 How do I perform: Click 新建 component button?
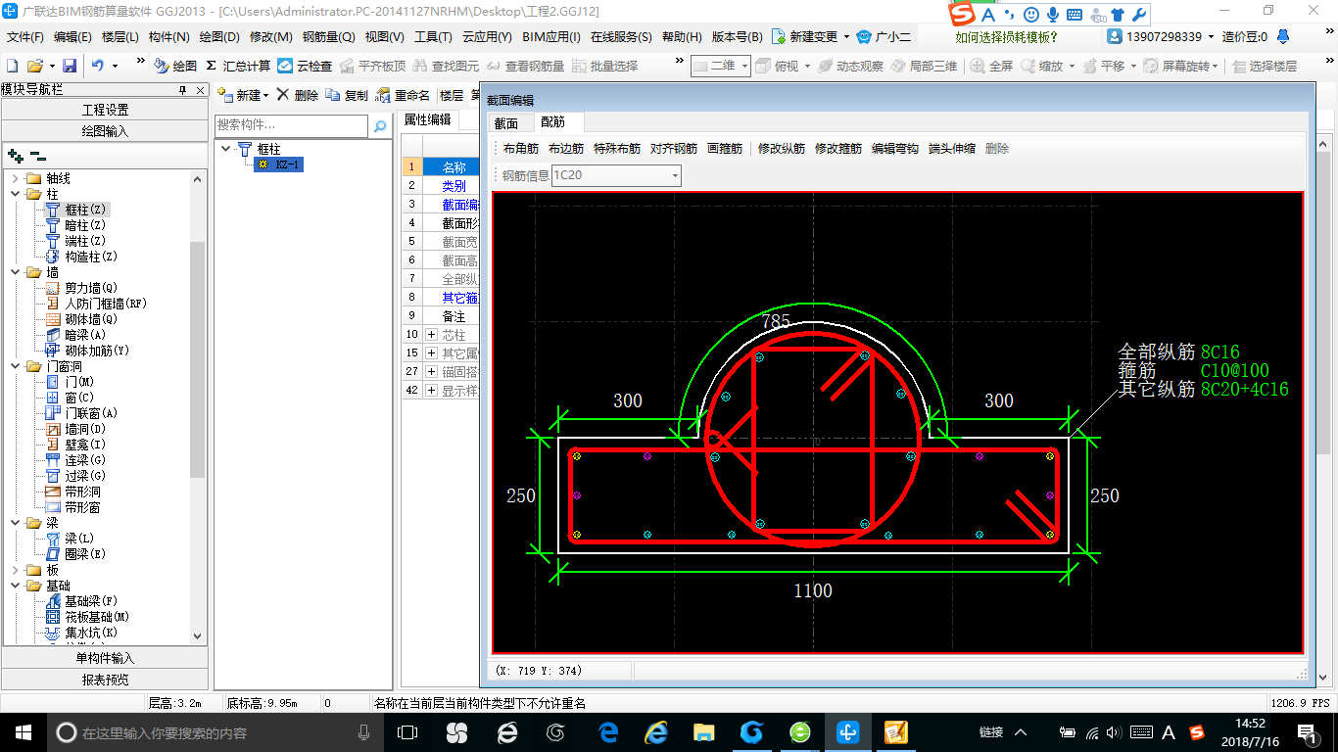pos(243,95)
